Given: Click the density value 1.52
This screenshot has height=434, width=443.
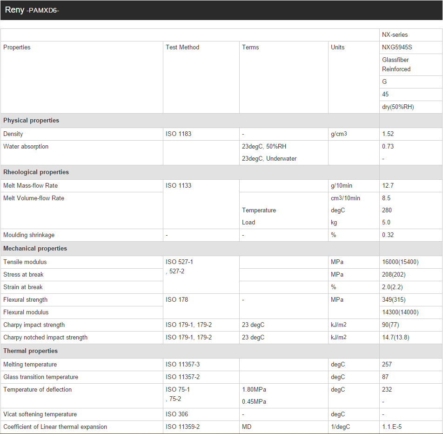Looking at the screenshot, I should coord(388,134).
